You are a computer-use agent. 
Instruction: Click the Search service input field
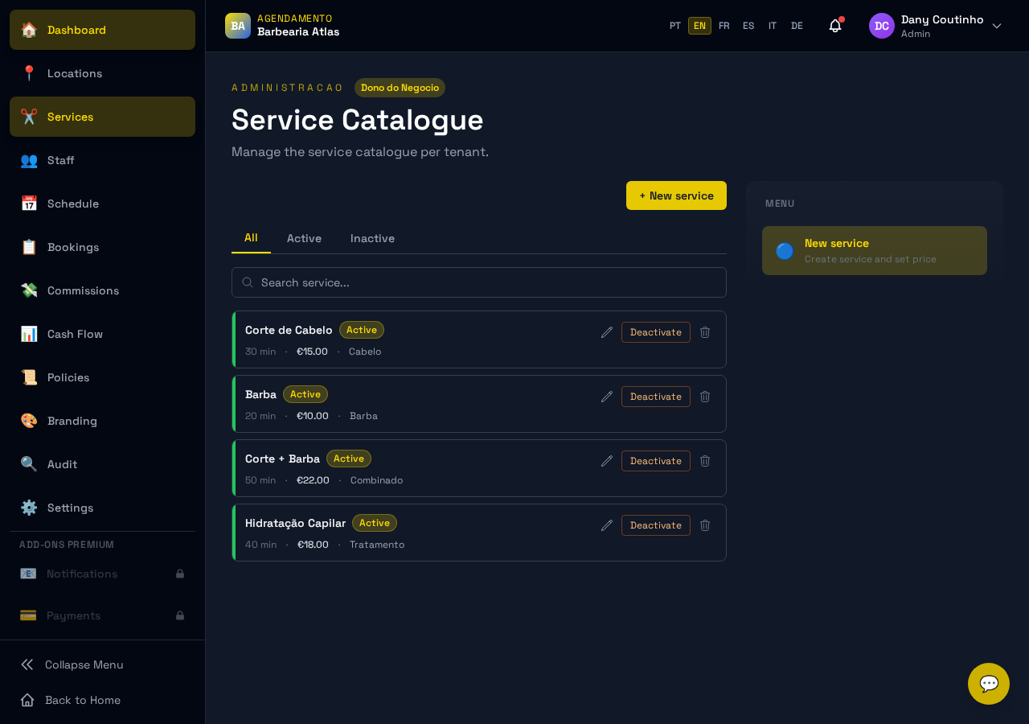tap(478, 282)
